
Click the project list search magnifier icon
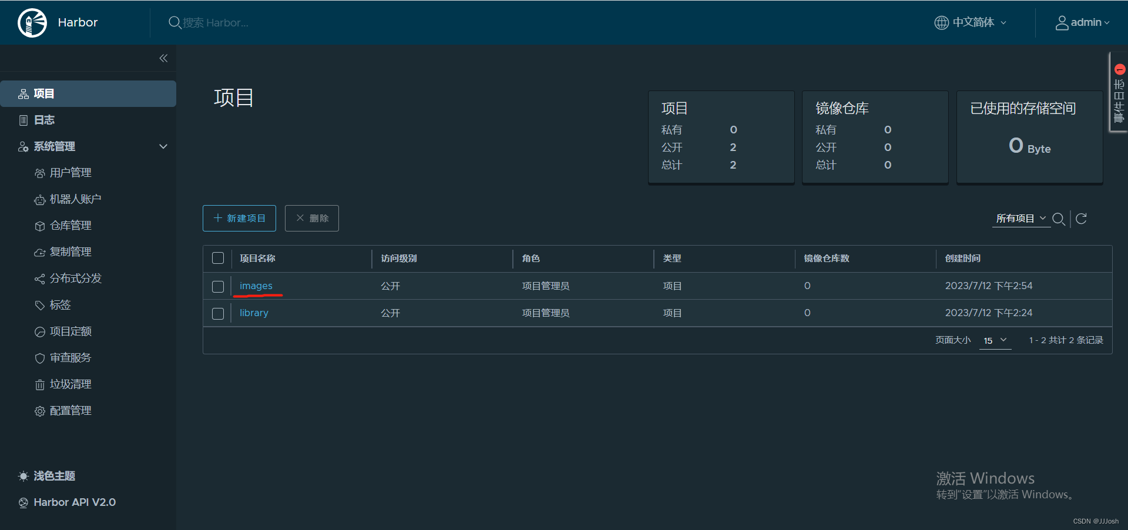(1059, 219)
